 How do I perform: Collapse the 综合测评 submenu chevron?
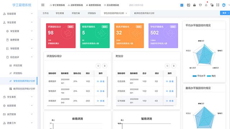[x=32, y=57]
